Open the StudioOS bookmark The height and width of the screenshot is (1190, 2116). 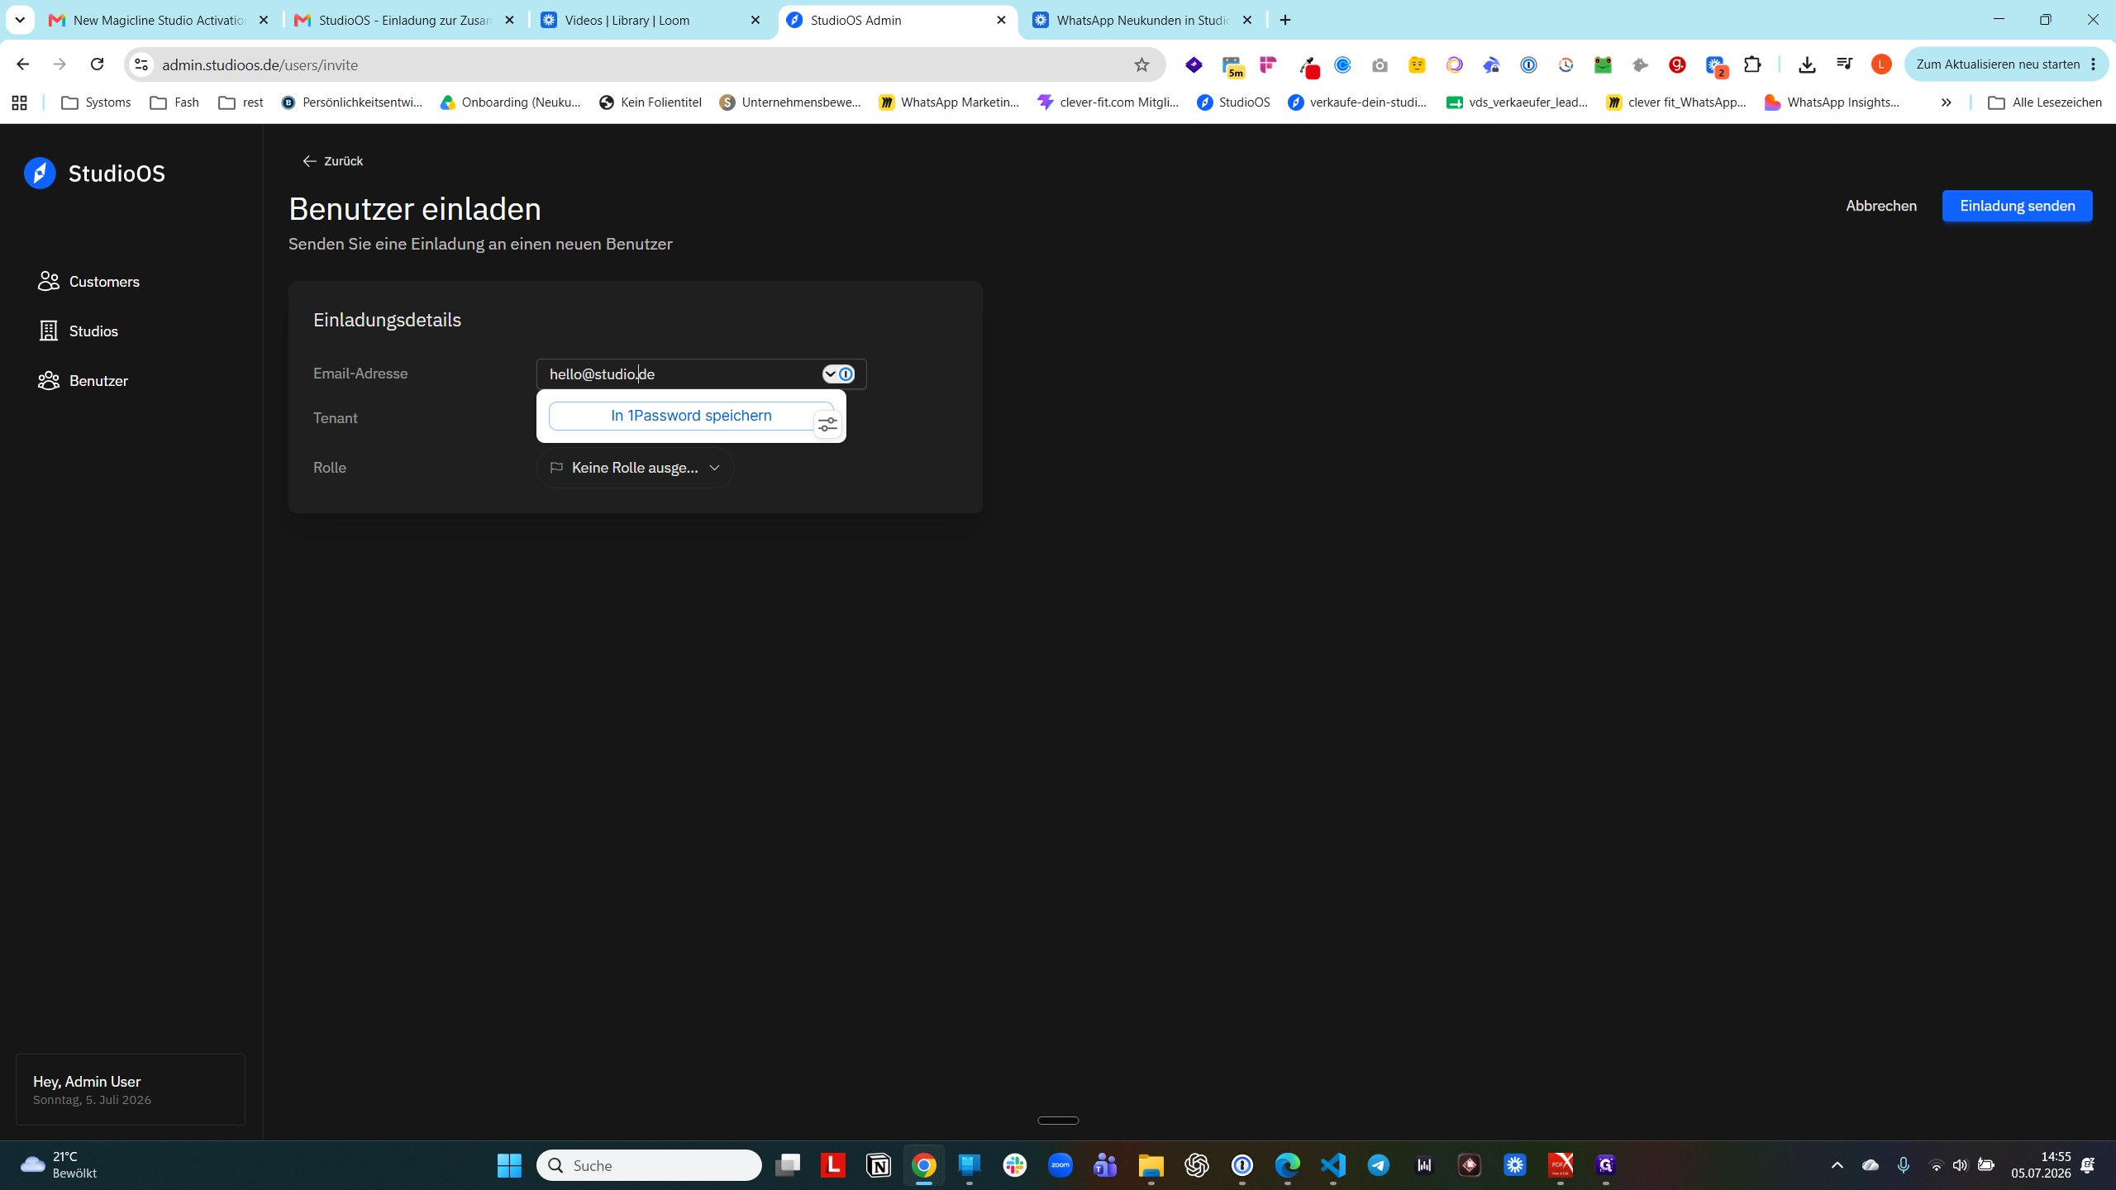click(x=1233, y=102)
